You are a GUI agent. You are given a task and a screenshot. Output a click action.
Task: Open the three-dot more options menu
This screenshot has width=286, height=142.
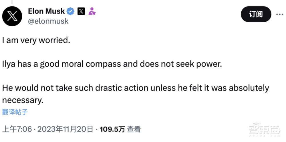[x=279, y=14]
